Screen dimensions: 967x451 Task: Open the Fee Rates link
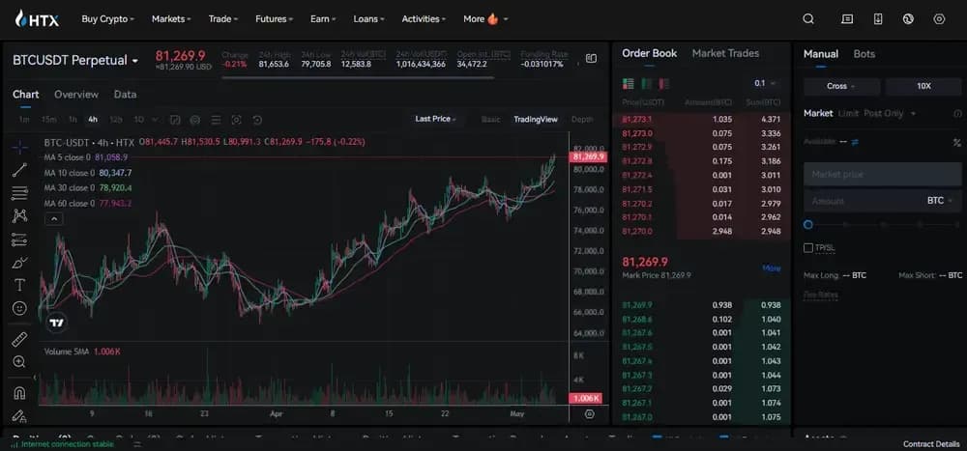click(x=821, y=296)
